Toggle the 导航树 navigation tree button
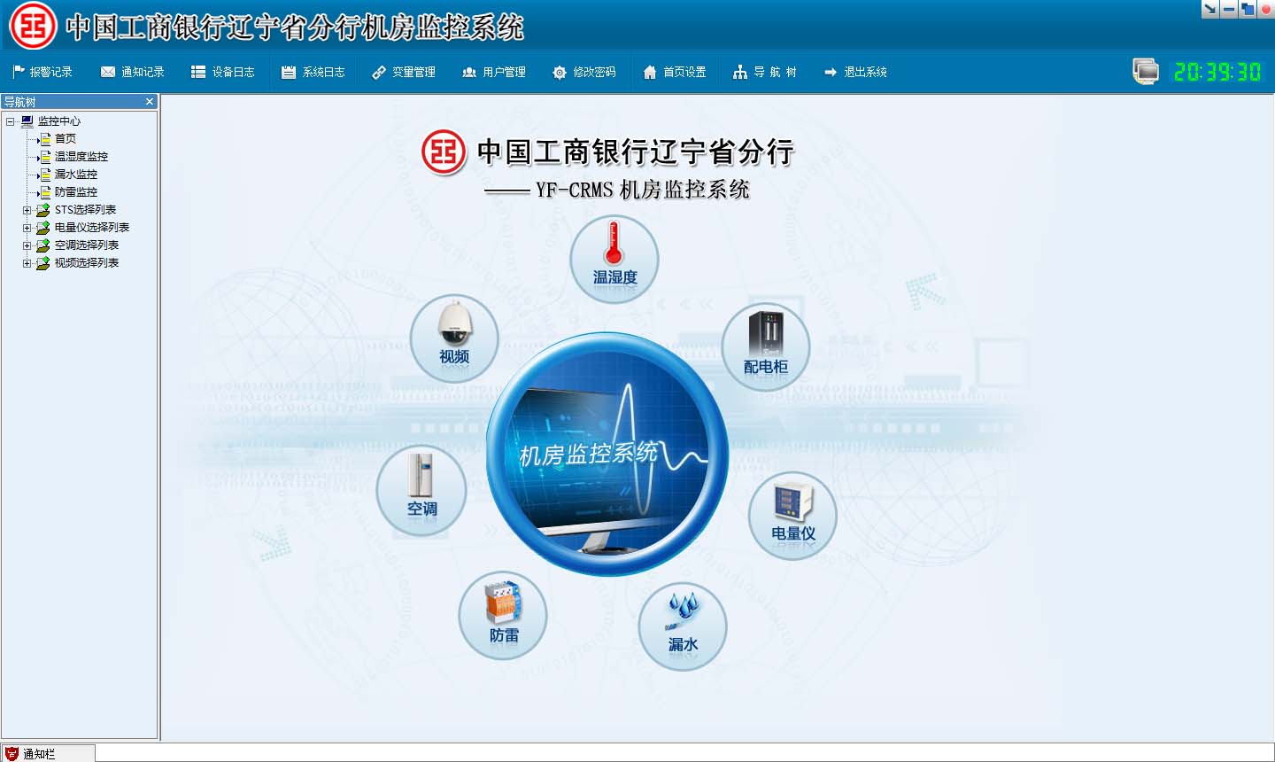The height and width of the screenshot is (762, 1275). coord(765,72)
